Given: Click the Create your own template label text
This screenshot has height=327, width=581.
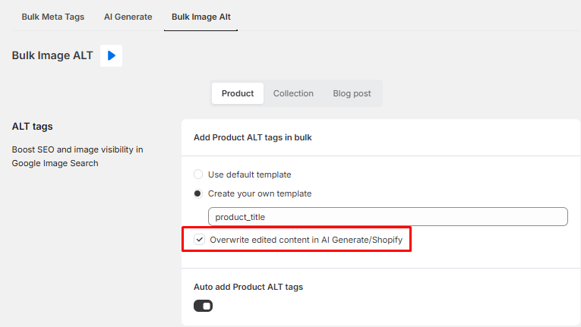Looking at the screenshot, I should tap(260, 193).
